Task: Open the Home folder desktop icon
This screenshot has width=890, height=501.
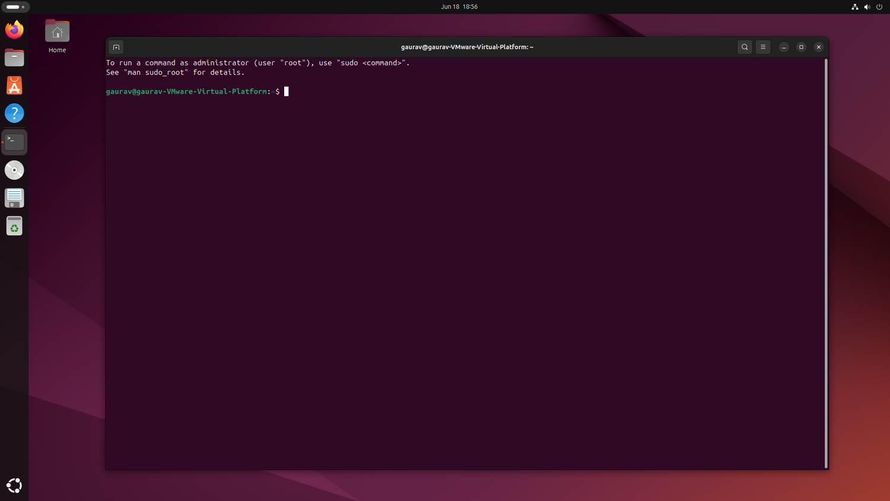Action: 57,36
